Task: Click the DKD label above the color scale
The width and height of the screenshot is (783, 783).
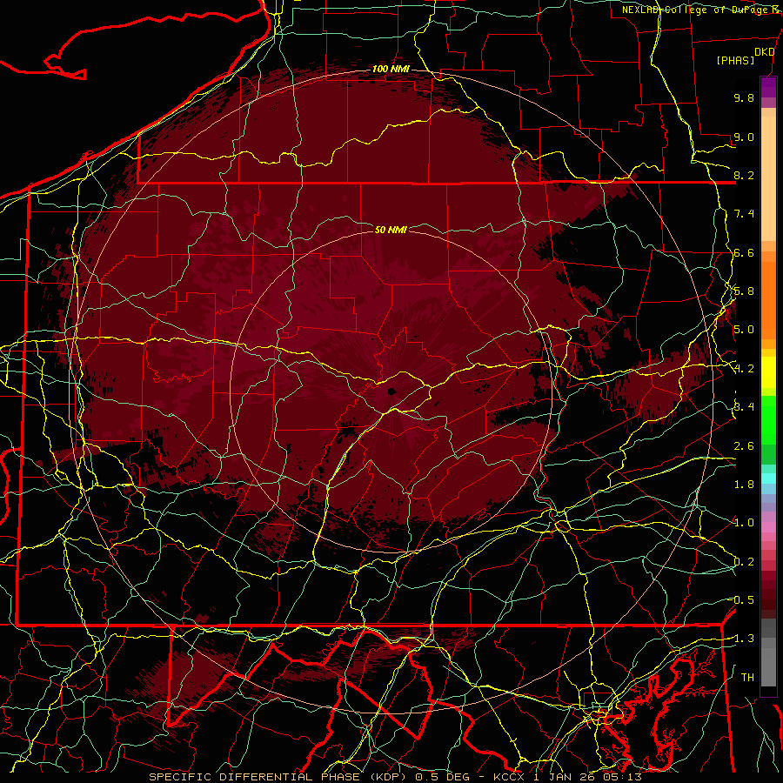Action: click(x=765, y=52)
